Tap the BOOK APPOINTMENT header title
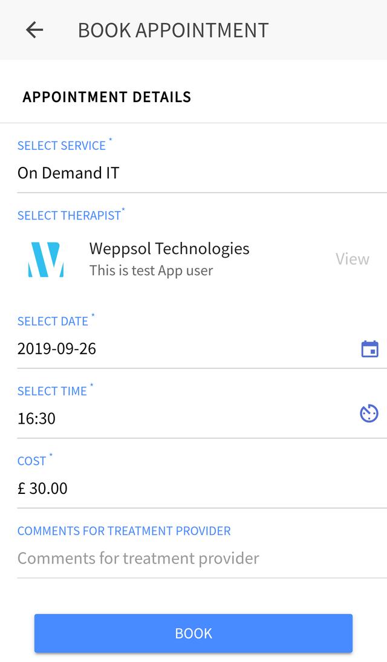Image resolution: width=387 pixels, height=662 pixels. click(x=173, y=30)
